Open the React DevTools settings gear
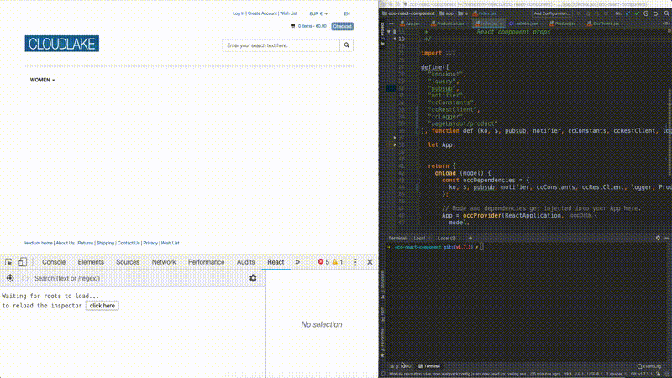 (253, 278)
